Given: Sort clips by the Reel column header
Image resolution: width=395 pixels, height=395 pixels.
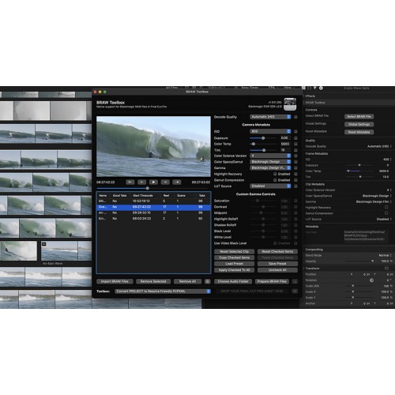Looking at the screenshot, I should click(x=166, y=196).
